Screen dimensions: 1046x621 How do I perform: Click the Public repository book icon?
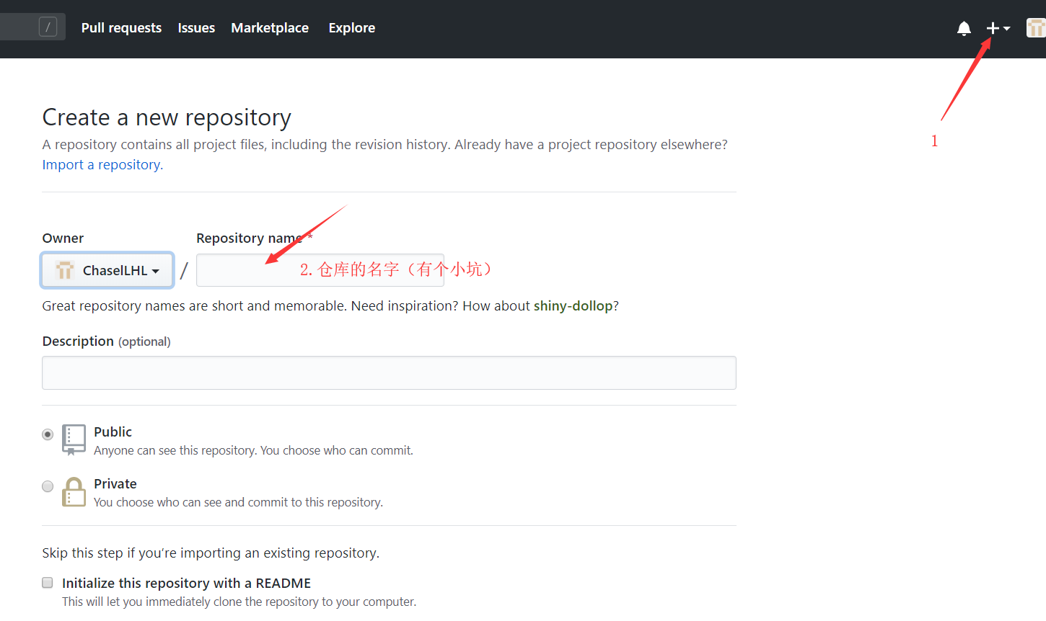(x=74, y=439)
